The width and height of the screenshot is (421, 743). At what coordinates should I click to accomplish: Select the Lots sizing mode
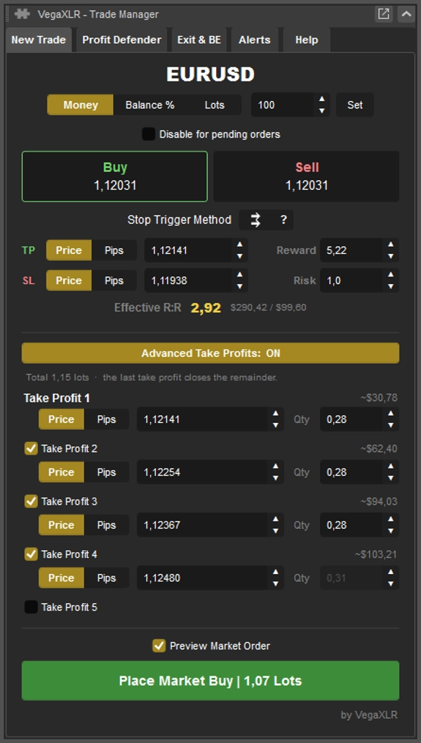(x=214, y=105)
